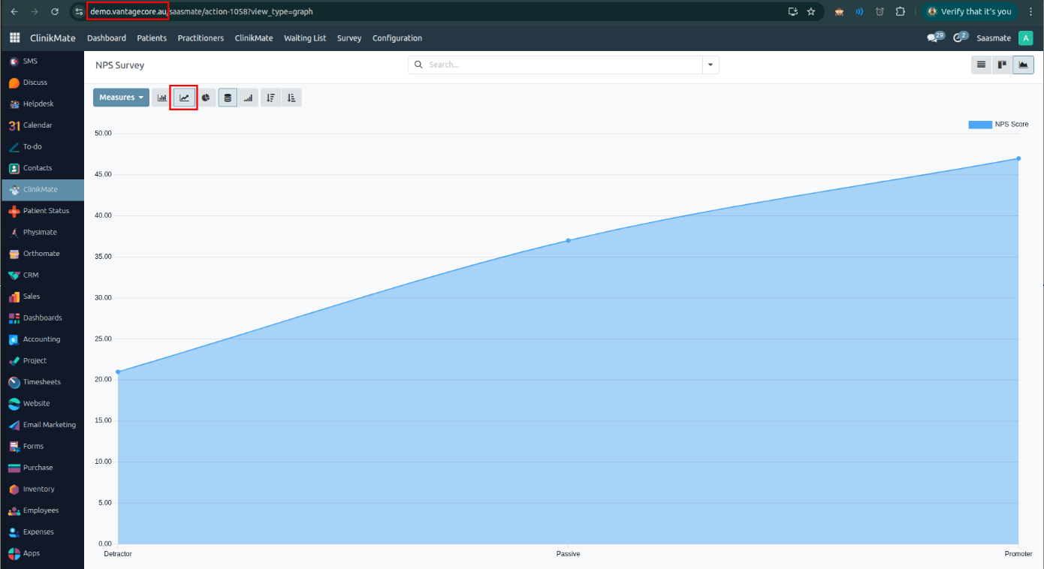Switch to list view
Screen dimensions: 1044x569
(981, 65)
